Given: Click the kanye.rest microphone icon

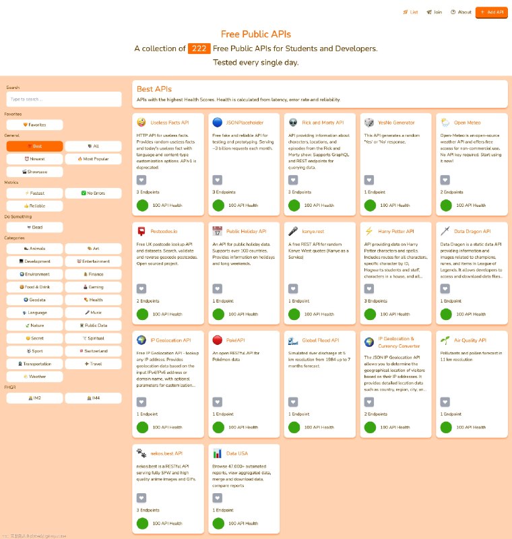Looking at the screenshot, I should click(x=293, y=231).
